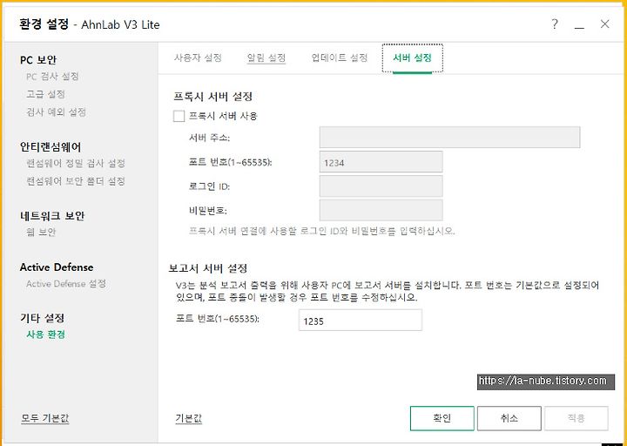The height and width of the screenshot is (446, 627).
Task: Enable the 프록시 서버 사용 checkbox
Action: [x=179, y=117]
